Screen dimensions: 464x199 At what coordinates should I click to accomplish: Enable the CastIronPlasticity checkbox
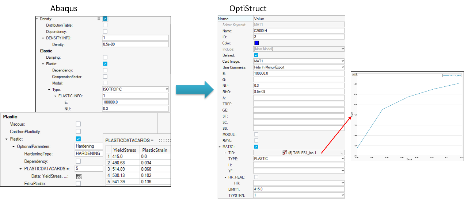pyautogui.click(x=78, y=131)
